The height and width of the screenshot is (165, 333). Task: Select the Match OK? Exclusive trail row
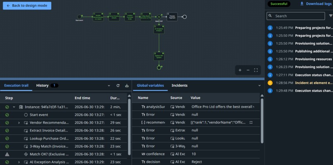[x=64, y=154]
